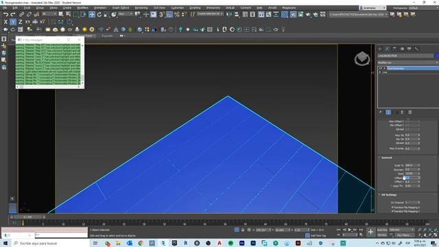The height and width of the screenshot is (247, 439).
Task: Open the Modifiers menu
Action: (x=82, y=8)
